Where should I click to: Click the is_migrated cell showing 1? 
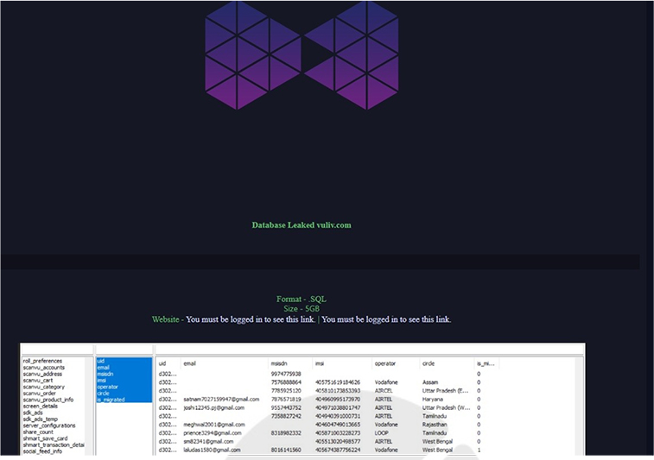[479, 450]
